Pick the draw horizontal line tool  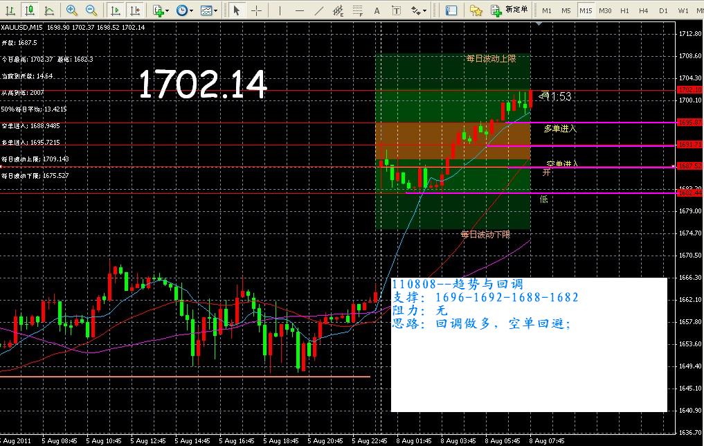point(299,10)
